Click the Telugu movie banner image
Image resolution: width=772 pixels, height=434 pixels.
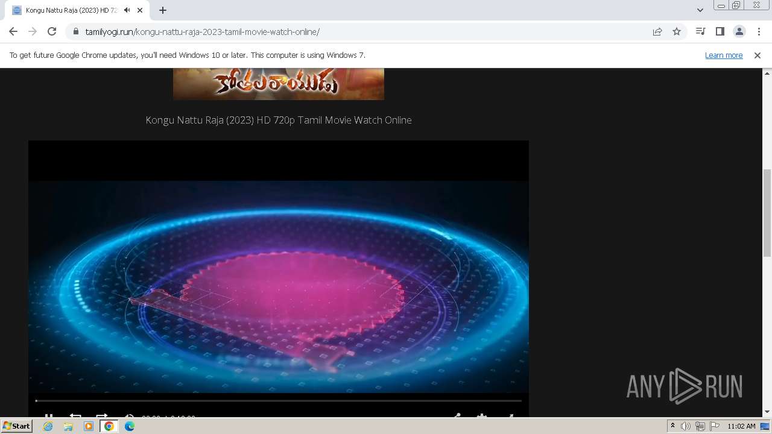(x=279, y=84)
